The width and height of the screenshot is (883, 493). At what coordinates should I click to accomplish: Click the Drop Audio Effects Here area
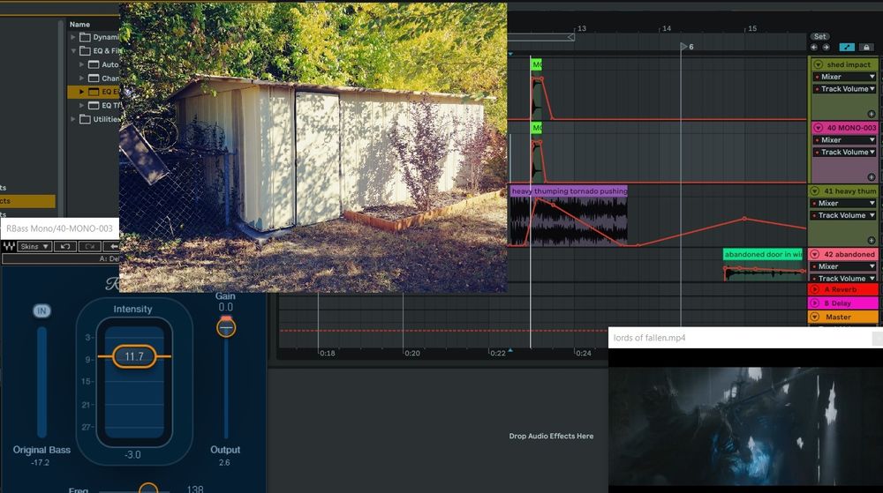click(551, 436)
